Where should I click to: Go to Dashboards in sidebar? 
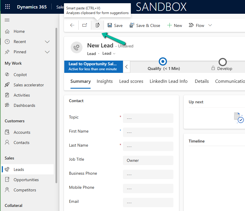24,105
